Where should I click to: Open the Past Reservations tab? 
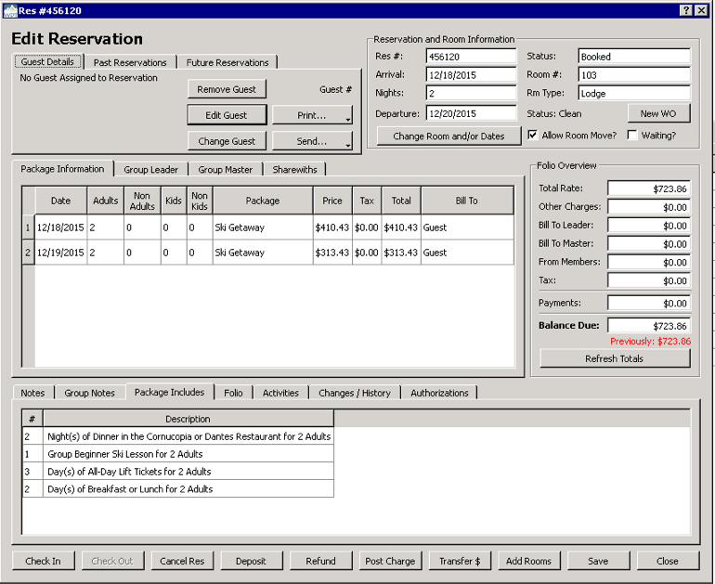click(130, 62)
